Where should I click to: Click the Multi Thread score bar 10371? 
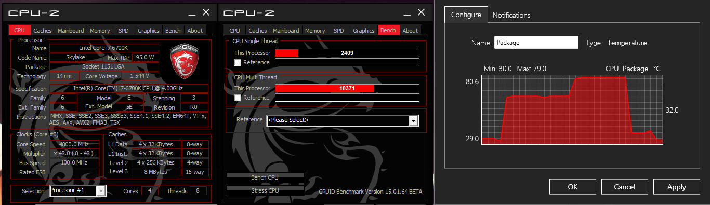click(x=347, y=88)
